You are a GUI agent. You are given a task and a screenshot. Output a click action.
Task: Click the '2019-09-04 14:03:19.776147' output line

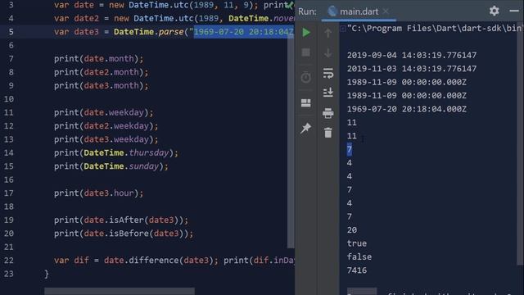[412, 55]
